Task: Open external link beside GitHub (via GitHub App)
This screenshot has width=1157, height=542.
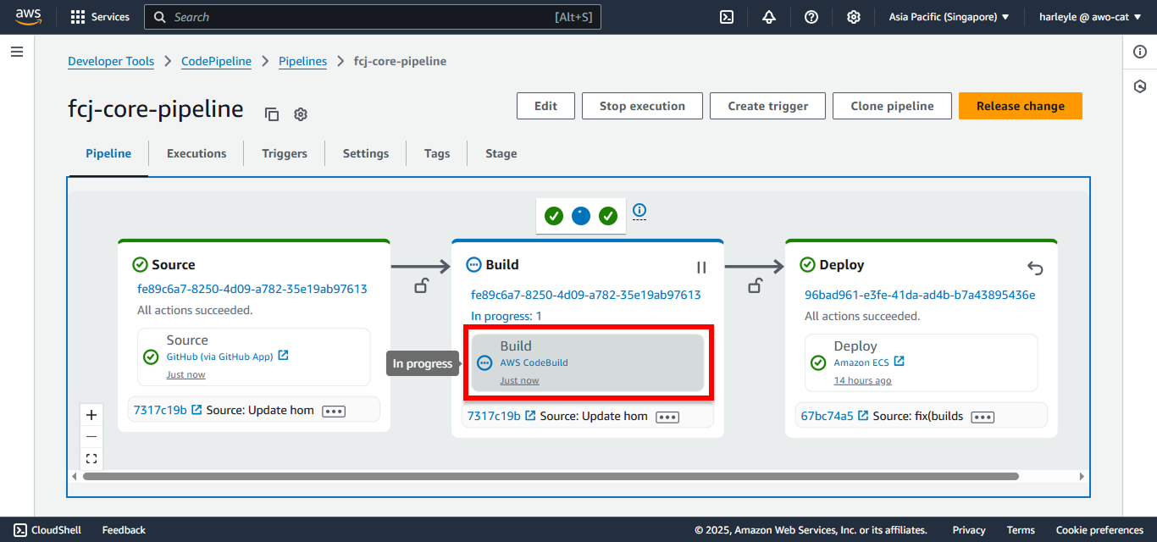Action: [x=284, y=356]
